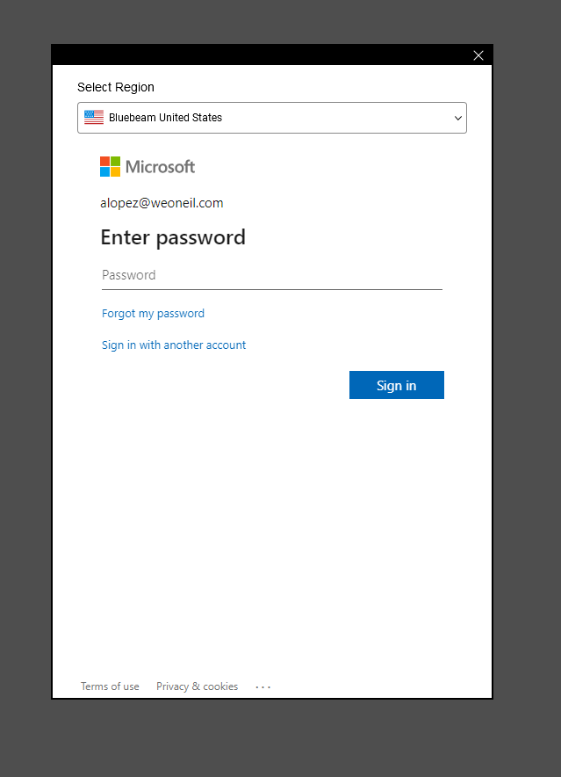Open the Privacy & cookies link
Screen dimensions: 561x777
pyautogui.click(x=197, y=686)
